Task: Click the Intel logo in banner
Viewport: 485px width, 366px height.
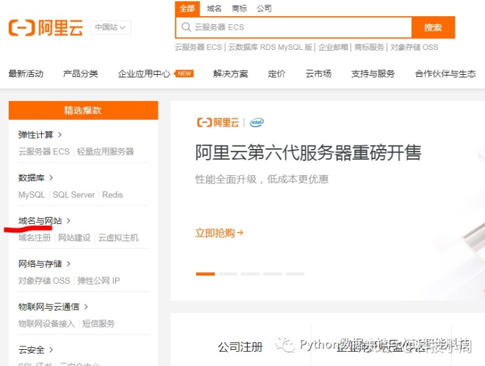Action: tap(257, 123)
